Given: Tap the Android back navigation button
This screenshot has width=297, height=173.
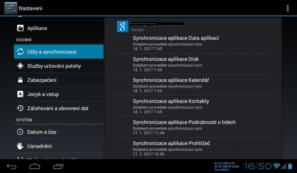Looking at the screenshot, I should point(12,166).
